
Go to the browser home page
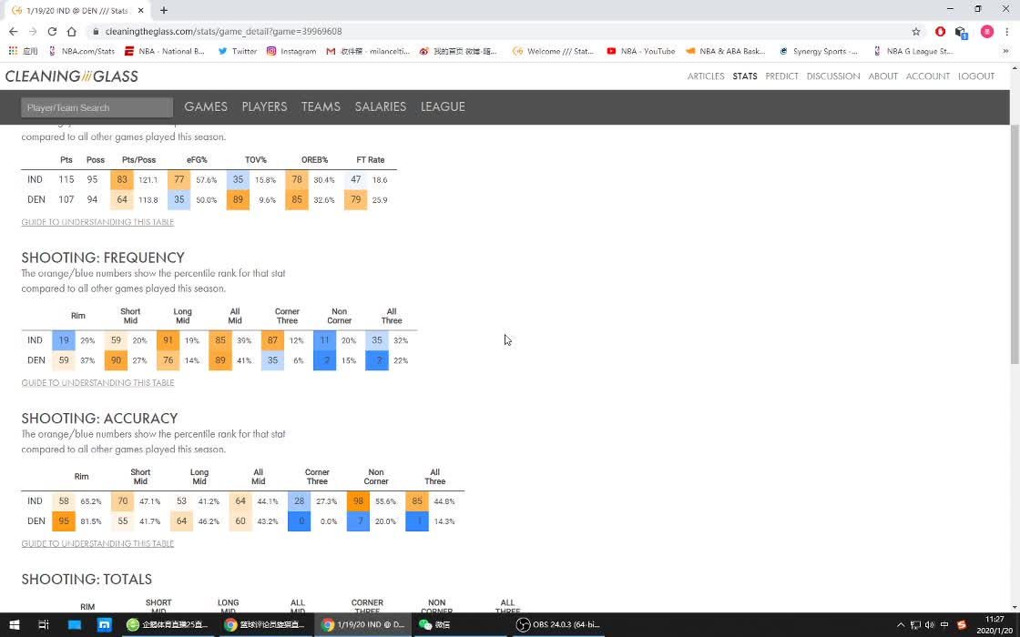[72, 31]
